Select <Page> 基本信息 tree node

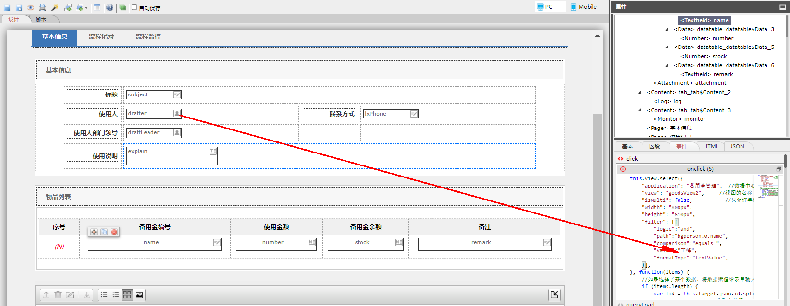pyautogui.click(x=669, y=128)
